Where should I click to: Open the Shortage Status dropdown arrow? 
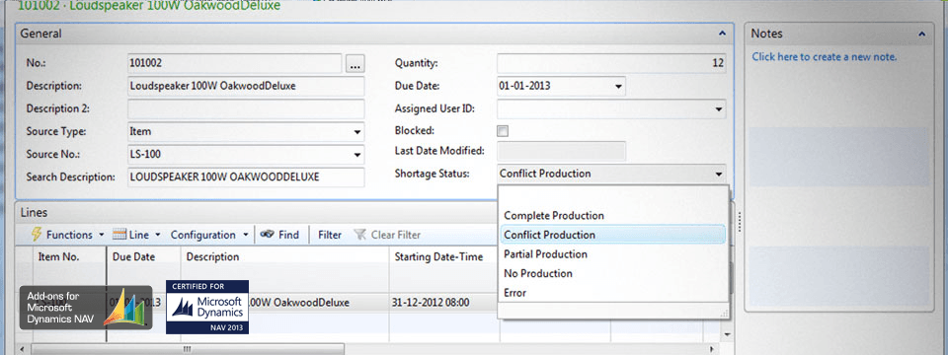click(718, 174)
